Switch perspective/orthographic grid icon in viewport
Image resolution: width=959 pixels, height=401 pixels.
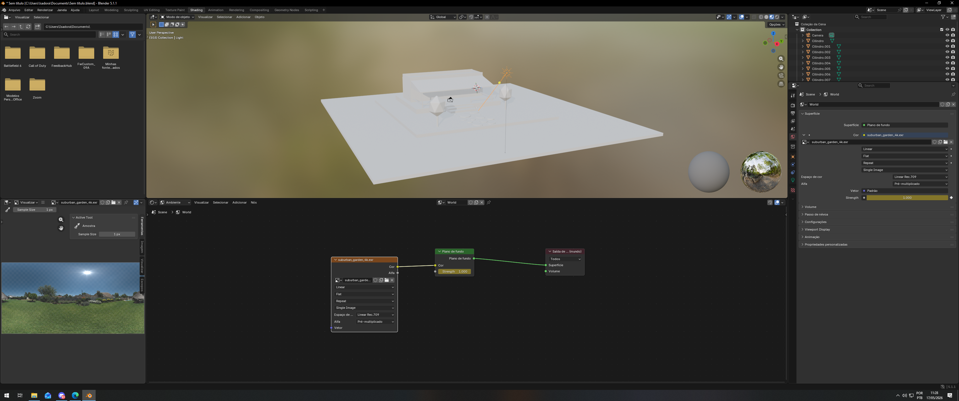[781, 84]
